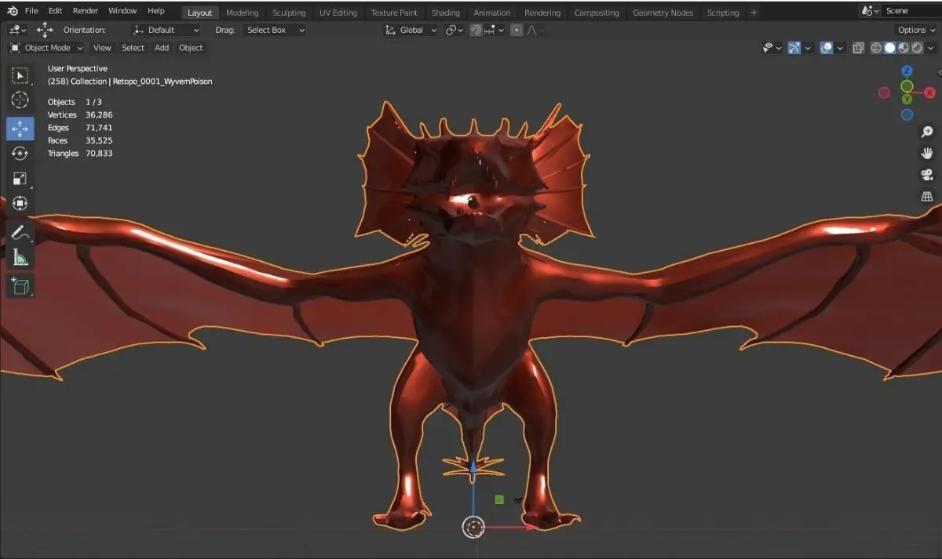Open the Help menu
Image resolution: width=942 pixels, height=559 pixels.
(x=156, y=11)
